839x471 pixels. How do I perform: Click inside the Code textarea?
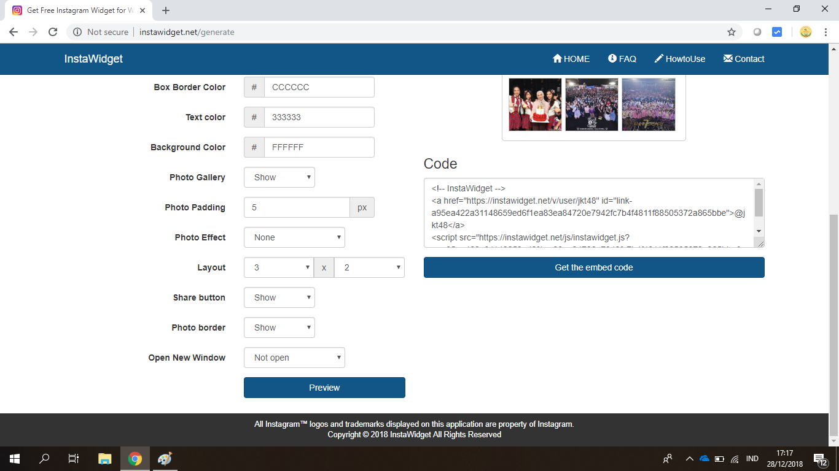[x=589, y=213]
